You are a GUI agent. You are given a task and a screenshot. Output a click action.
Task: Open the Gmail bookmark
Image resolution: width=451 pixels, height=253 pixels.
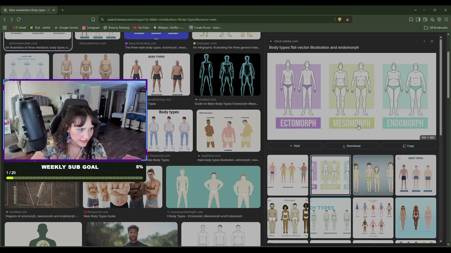pos(20,27)
